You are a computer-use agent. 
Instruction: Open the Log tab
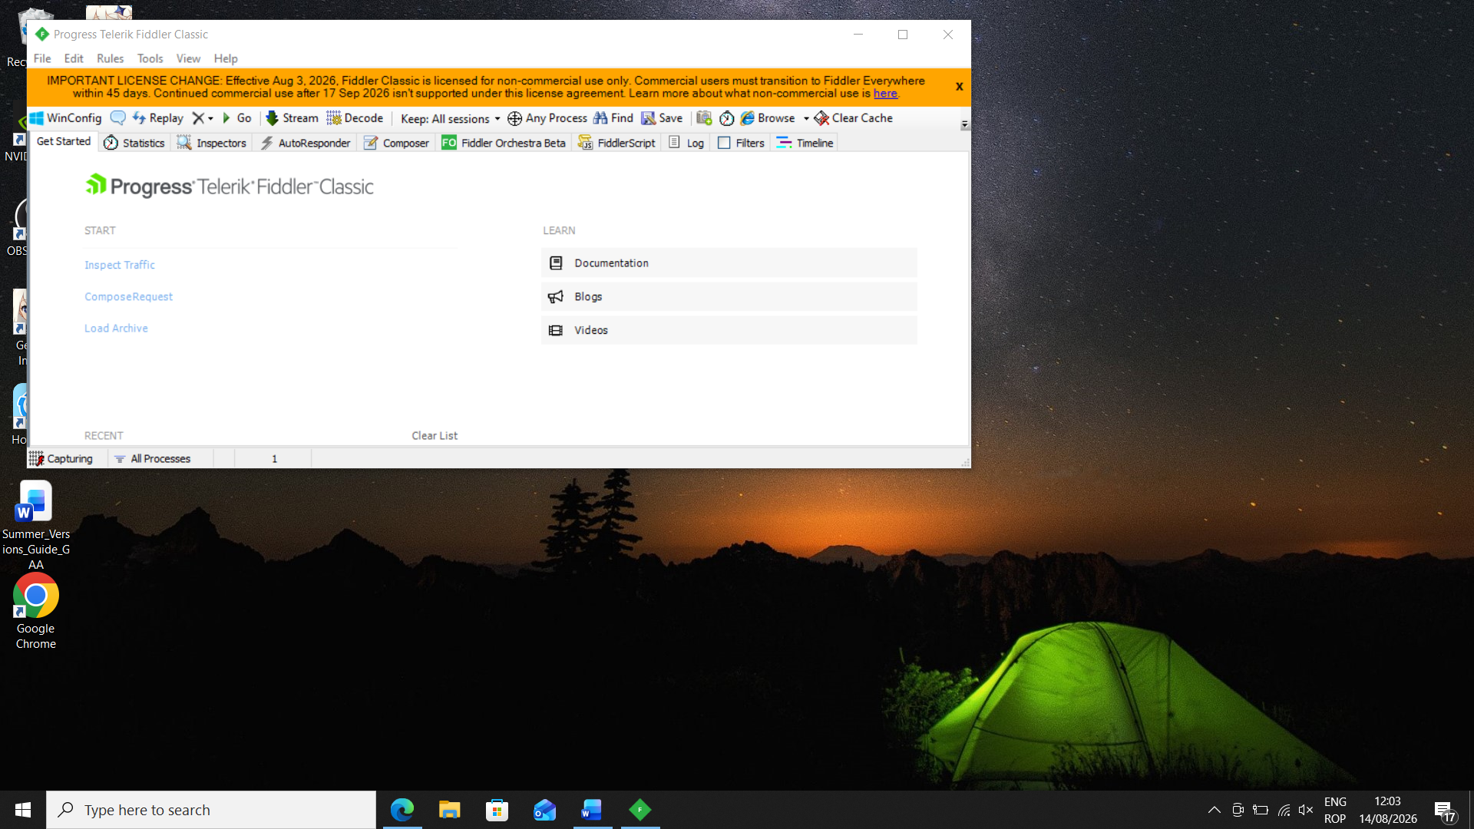[x=686, y=143]
